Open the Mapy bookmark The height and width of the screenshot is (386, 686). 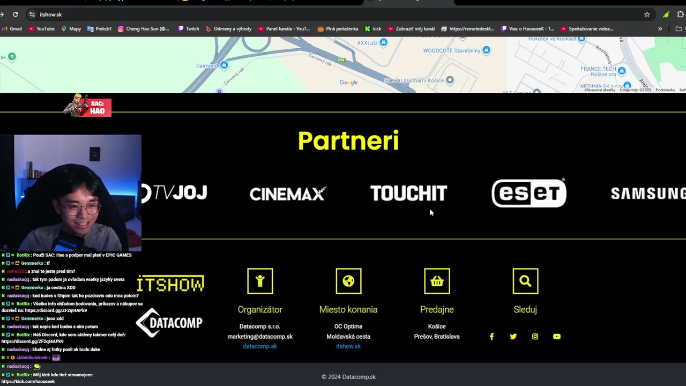(71, 29)
